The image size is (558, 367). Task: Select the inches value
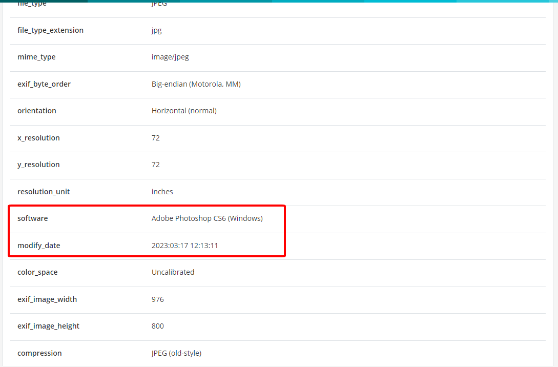162,192
